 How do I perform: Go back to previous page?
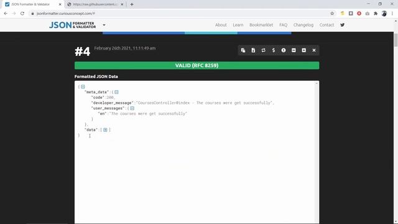pos(6,14)
